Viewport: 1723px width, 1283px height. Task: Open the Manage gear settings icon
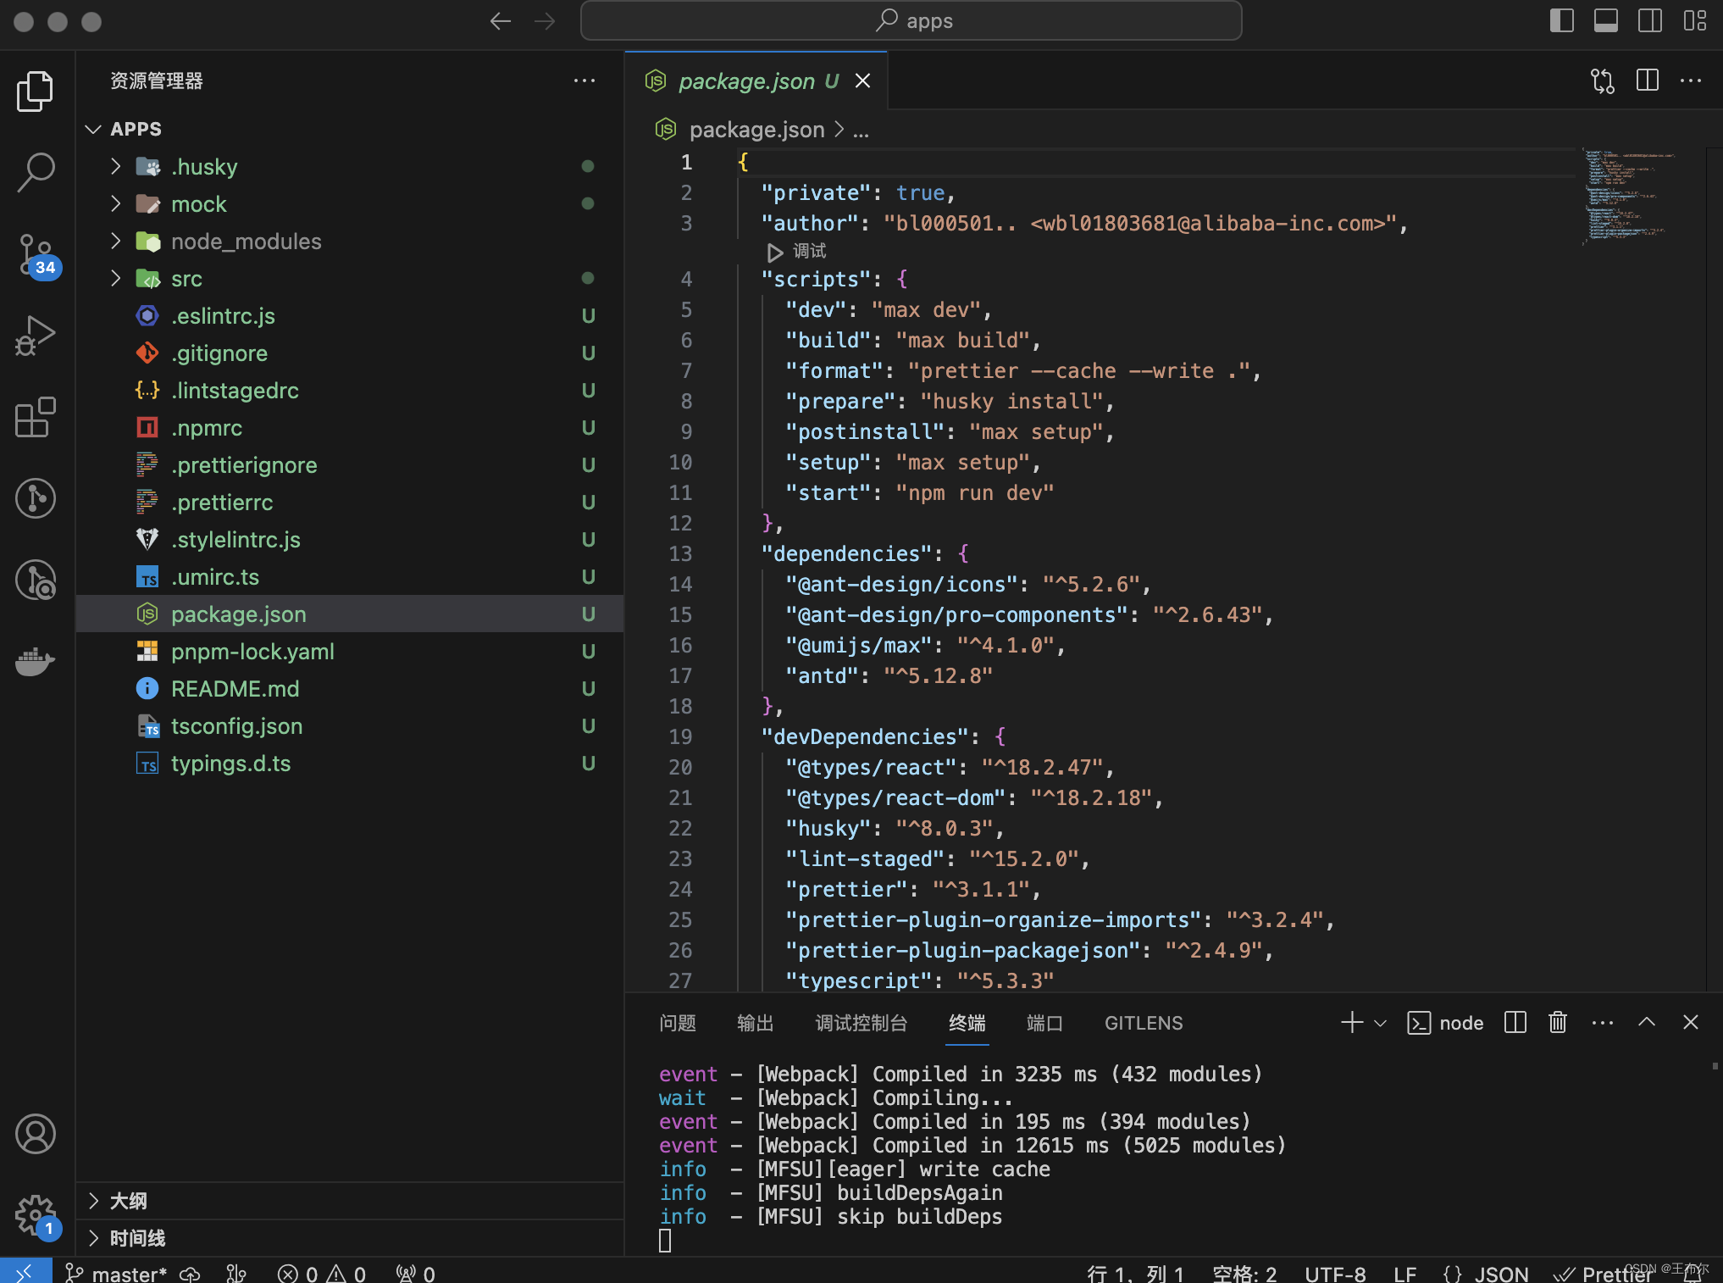(x=36, y=1215)
